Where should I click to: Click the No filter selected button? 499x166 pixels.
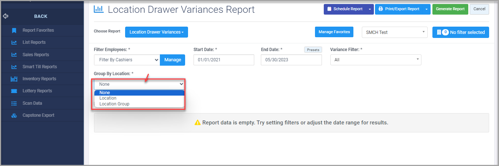pos(461,32)
